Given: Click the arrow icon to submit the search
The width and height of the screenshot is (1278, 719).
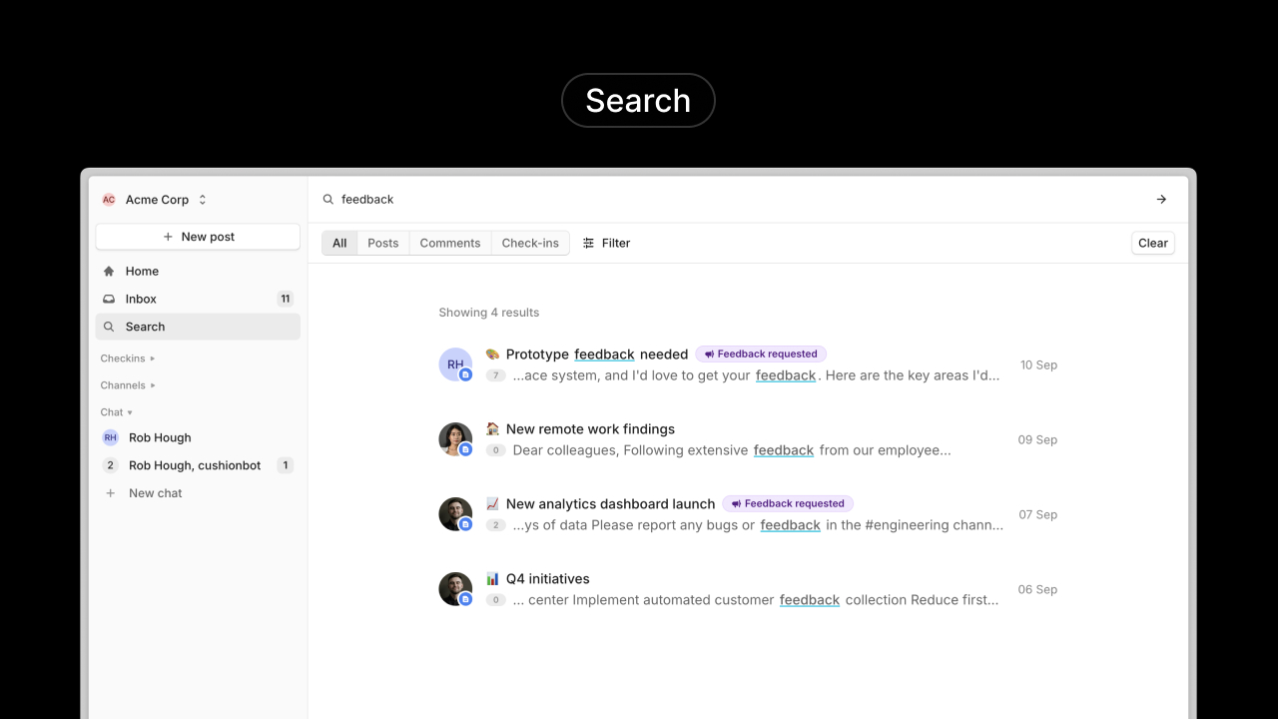Looking at the screenshot, I should pyautogui.click(x=1161, y=199).
